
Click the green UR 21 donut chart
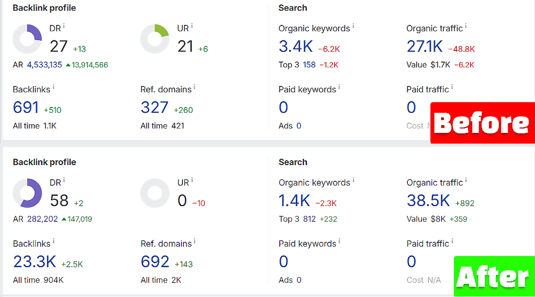155,39
